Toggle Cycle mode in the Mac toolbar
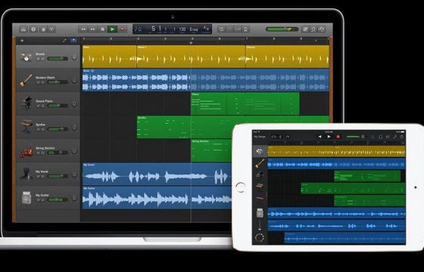Image resolution: width=424 pixels, height=272 pixels. click(x=221, y=29)
